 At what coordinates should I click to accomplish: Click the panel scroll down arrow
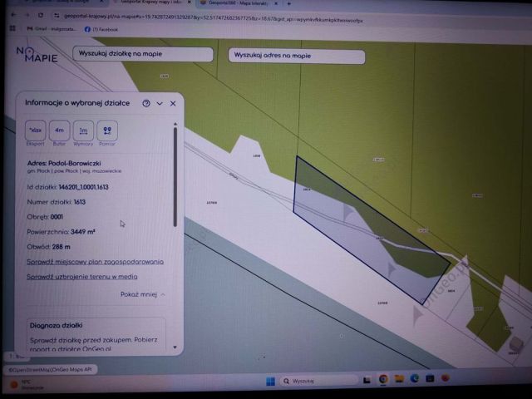pyautogui.click(x=175, y=347)
